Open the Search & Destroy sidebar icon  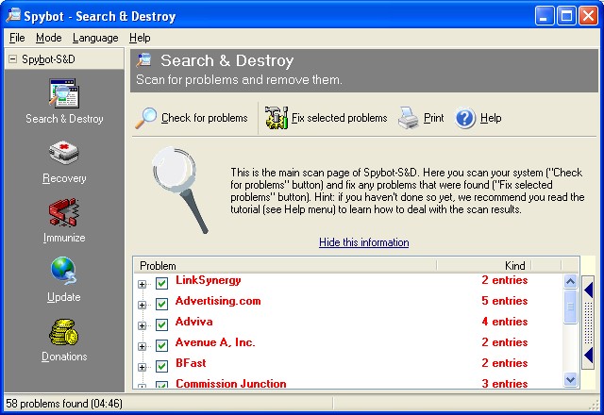[x=64, y=93]
